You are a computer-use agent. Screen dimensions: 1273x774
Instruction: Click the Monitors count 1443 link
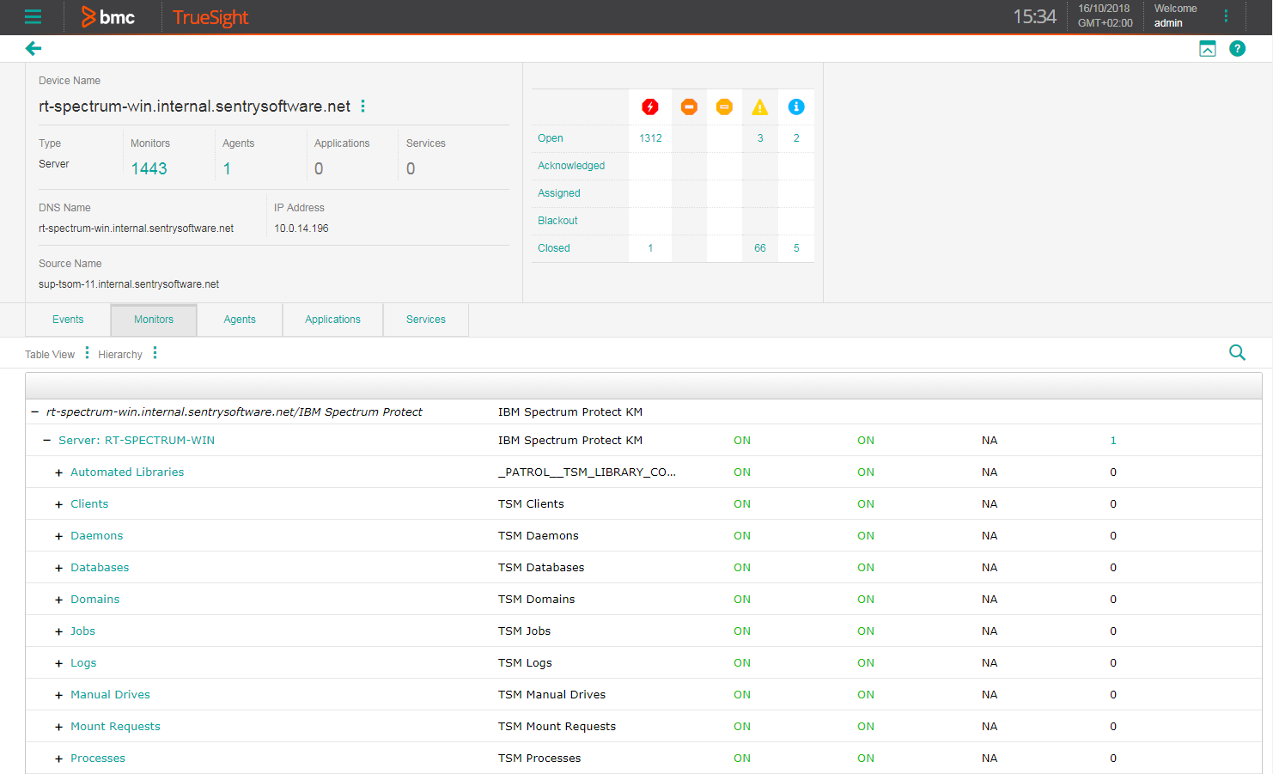point(149,168)
